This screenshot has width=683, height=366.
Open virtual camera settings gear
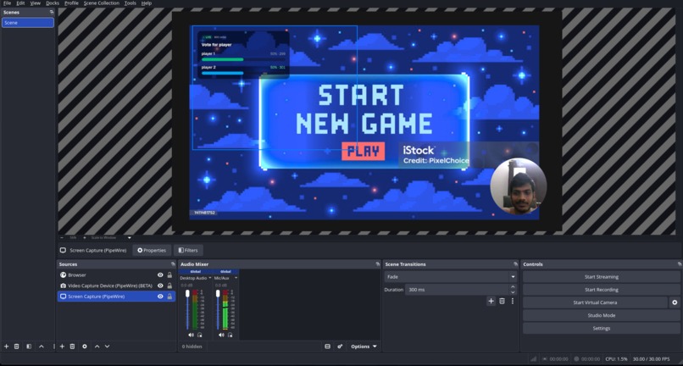(675, 302)
